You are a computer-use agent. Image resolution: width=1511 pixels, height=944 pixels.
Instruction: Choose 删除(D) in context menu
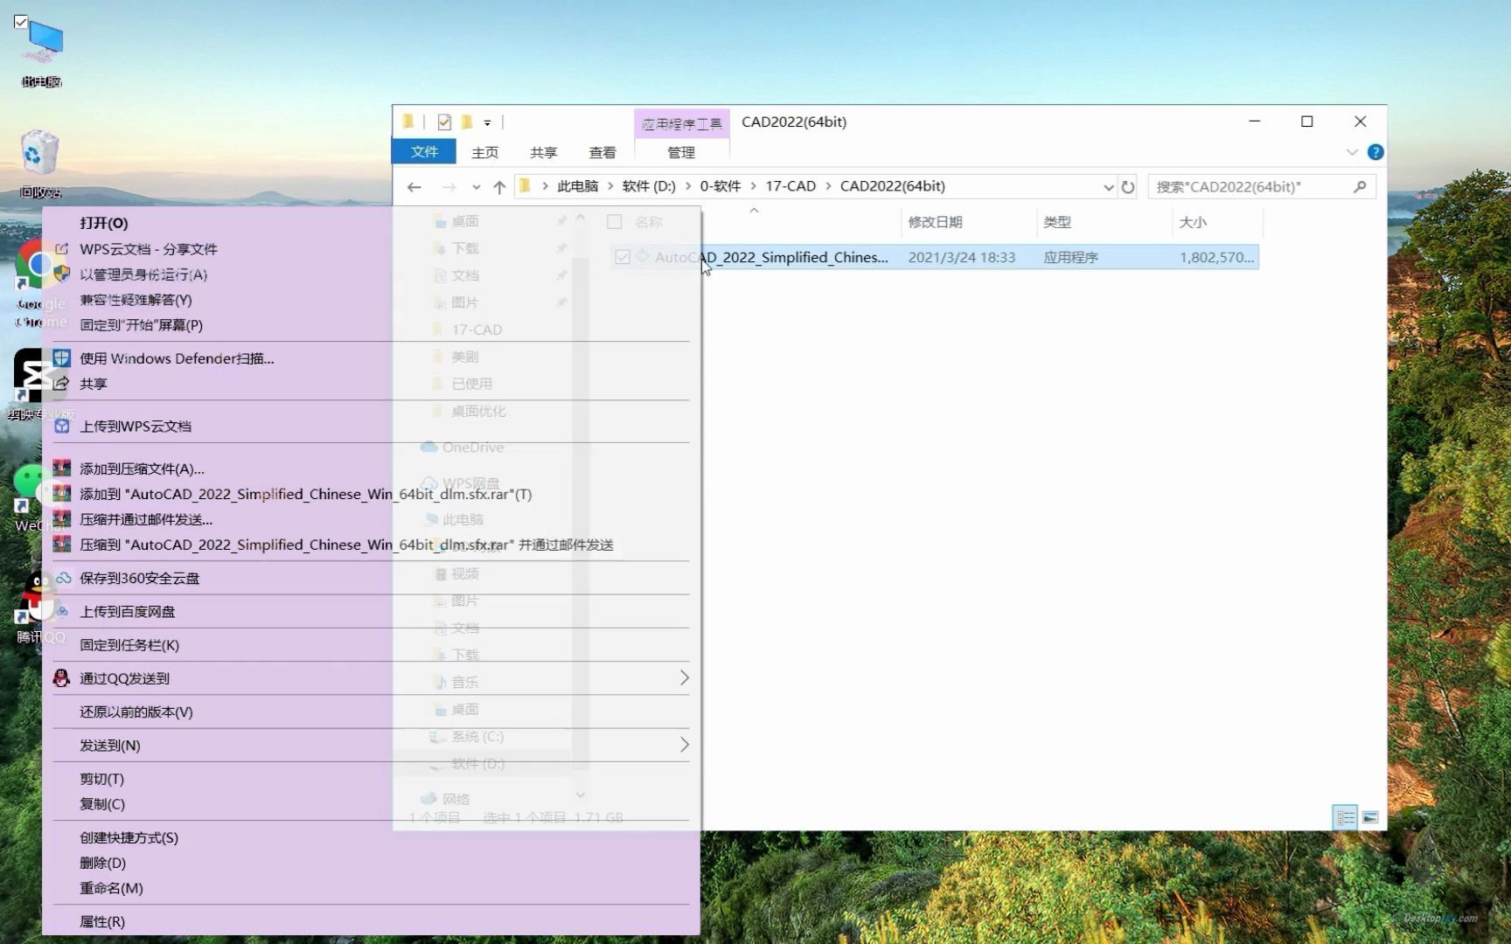(x=102, y=863)
